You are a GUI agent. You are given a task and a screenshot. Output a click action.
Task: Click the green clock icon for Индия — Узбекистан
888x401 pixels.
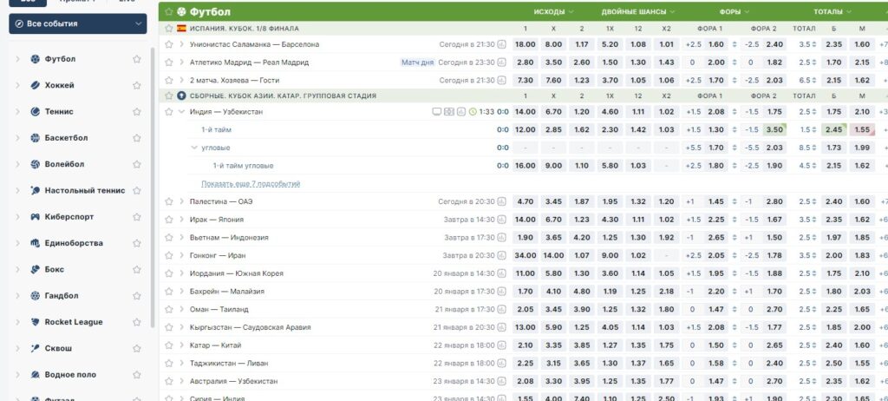pos(473,112)
